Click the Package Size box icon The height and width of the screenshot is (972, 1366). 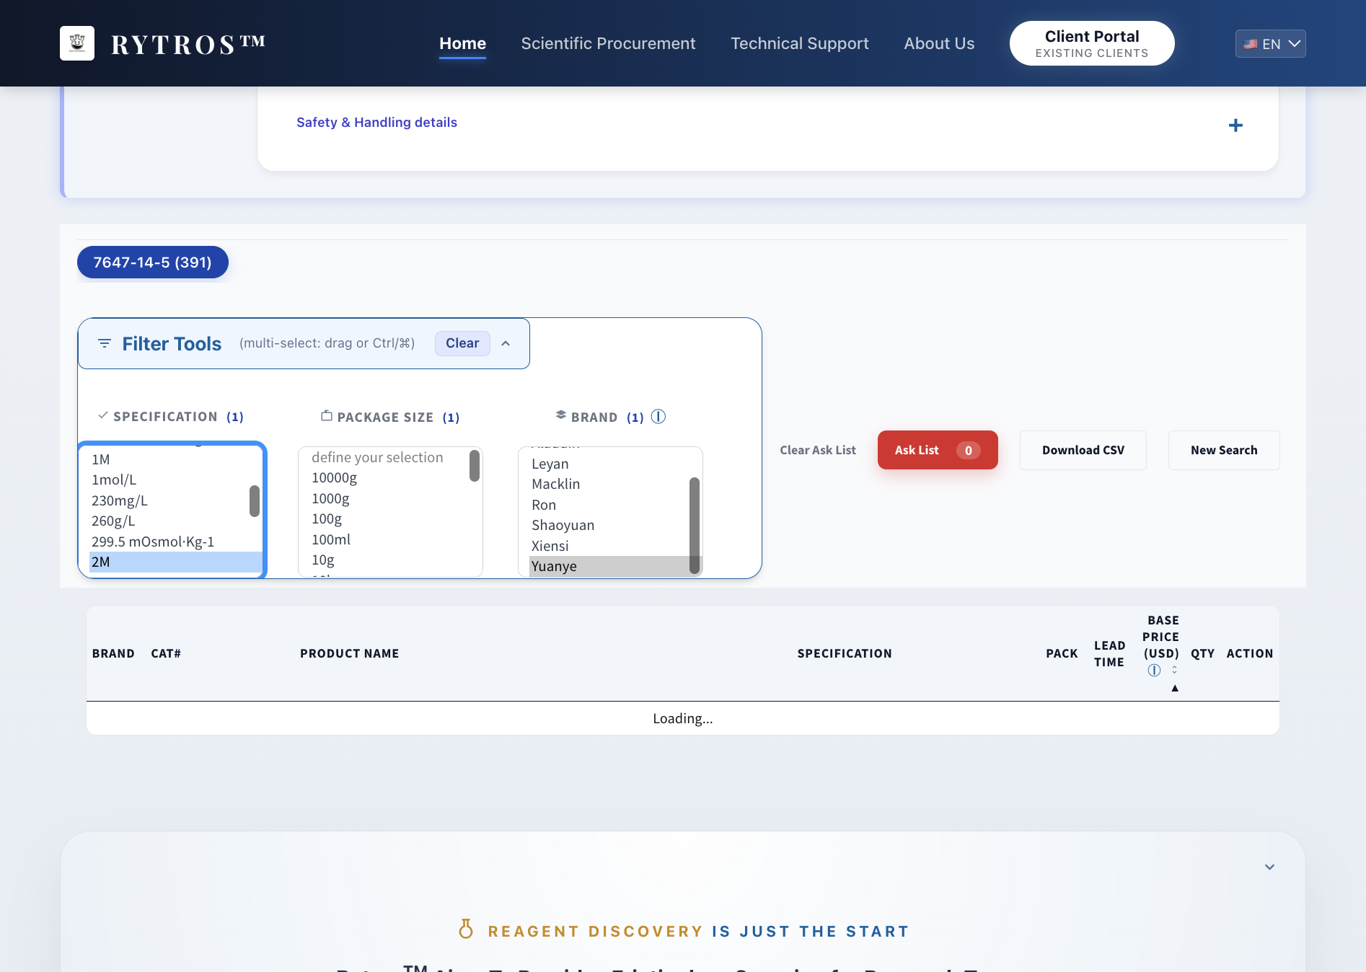tap(327, 415)
